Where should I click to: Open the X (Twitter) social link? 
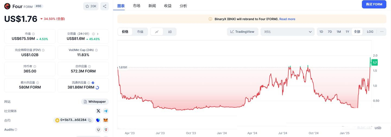pyautogui.click(x=98, y=111)
